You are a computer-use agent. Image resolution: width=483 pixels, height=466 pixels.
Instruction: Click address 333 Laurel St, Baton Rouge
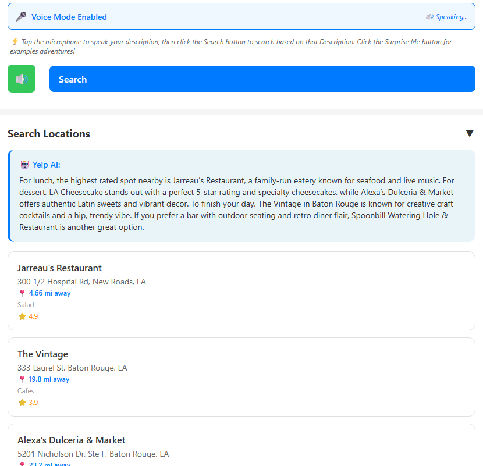72,368
